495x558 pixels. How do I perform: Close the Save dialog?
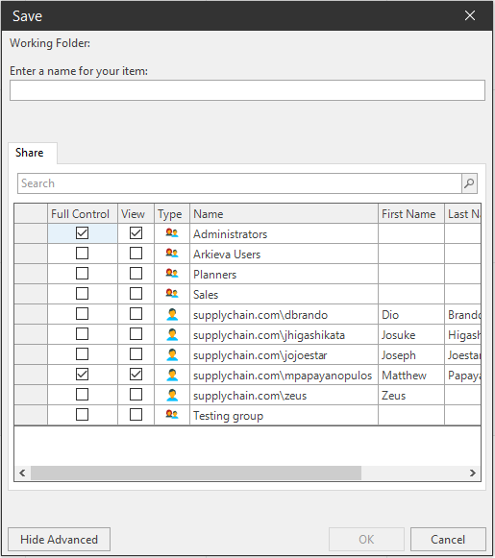470,15
